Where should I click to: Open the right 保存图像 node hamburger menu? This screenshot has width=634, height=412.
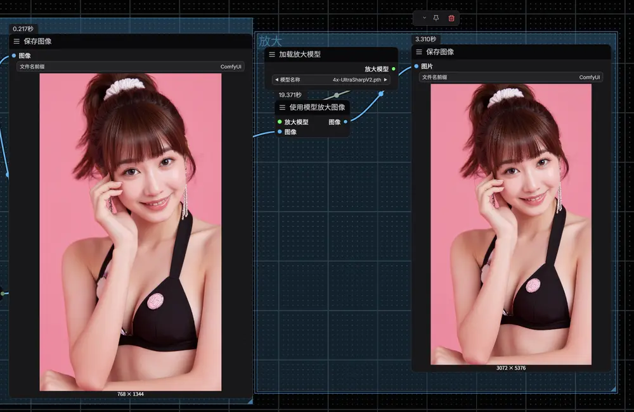419,52
